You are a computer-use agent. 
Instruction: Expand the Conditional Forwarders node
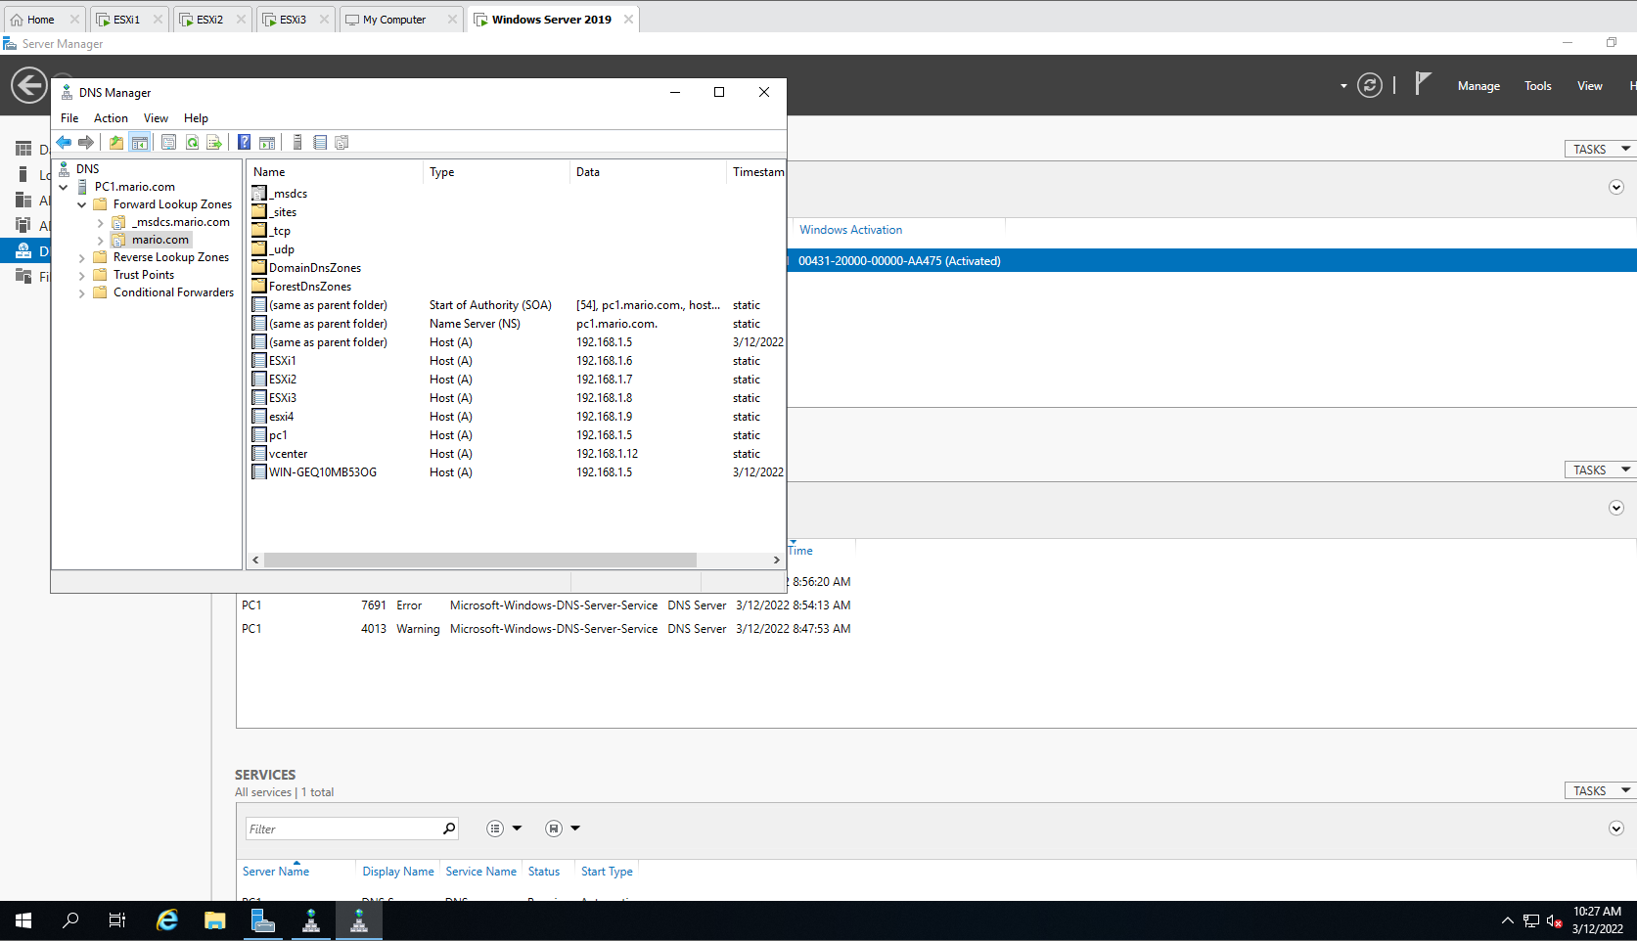click(x=82, y=293)
